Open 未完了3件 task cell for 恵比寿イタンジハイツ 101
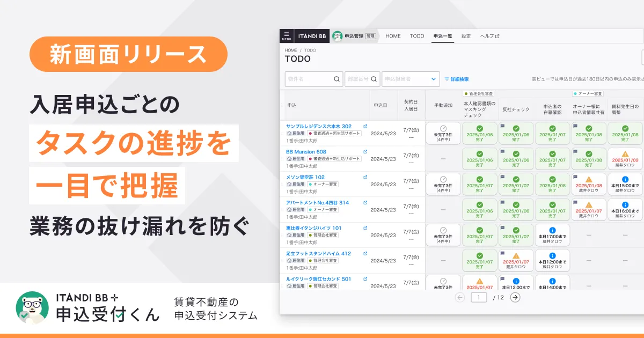The width and height of the screenshot is (644, 338). tap(443, 235)
